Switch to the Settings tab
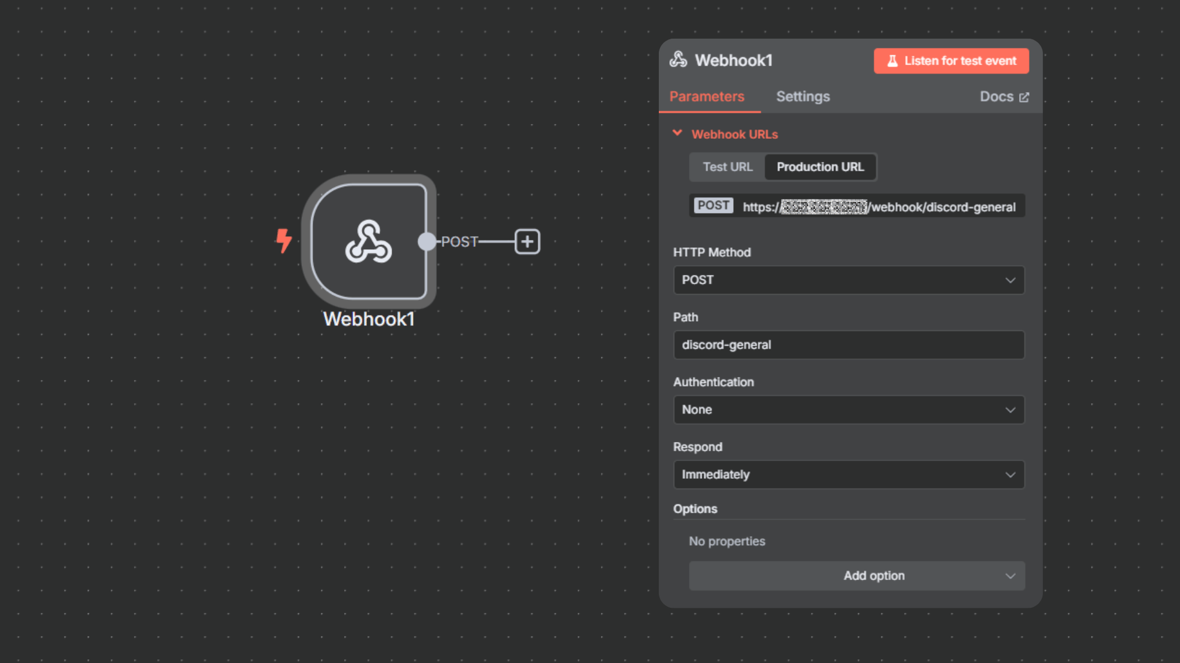1180x663 pixels. (x=803, y=96)
